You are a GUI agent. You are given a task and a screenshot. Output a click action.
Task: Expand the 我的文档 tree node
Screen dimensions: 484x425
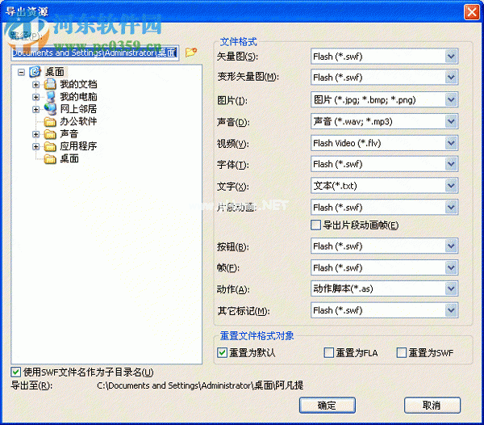(35, 84)
